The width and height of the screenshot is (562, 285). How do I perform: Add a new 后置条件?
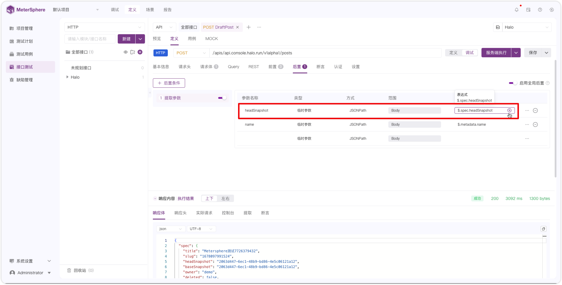(169, 83)
